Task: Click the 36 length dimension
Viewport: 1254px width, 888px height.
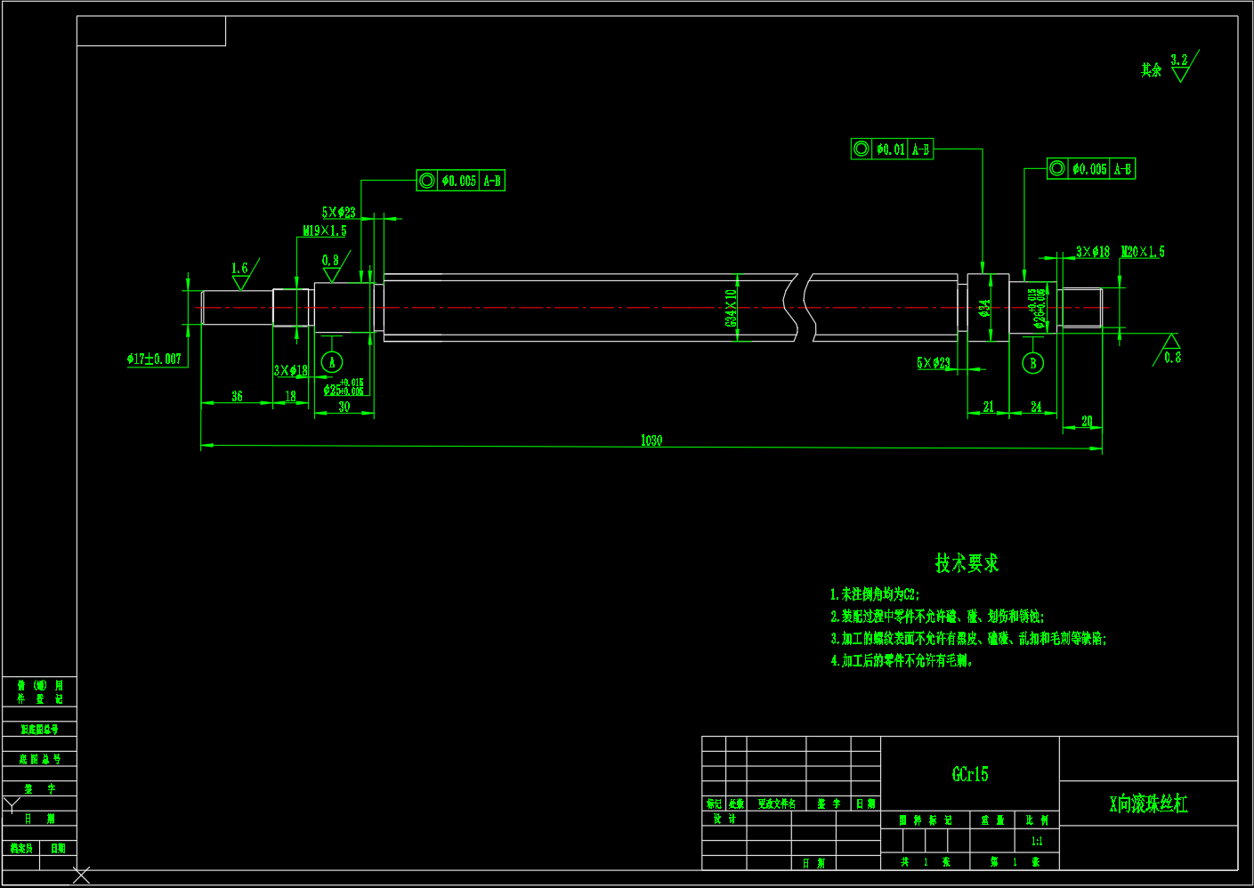Action: (237, 397)
